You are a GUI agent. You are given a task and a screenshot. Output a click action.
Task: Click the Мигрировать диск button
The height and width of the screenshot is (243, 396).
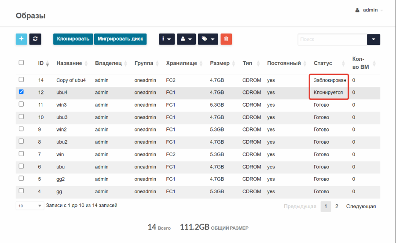click(x=120, y=39)
